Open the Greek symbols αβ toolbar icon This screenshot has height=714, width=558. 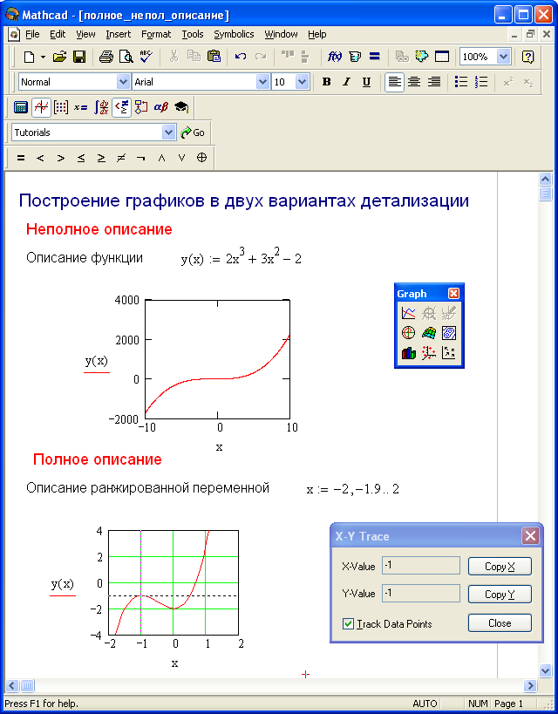click(x=160, y=107)
